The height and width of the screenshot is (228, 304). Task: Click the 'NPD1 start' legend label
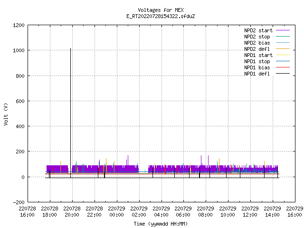tap(258, 55)
